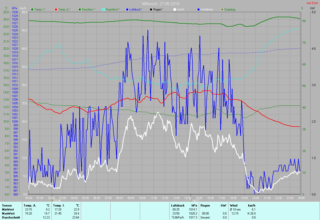Click the red Temp. A. legend square
This screenshot has height=220, width=320.
click(x=56, y=9)
